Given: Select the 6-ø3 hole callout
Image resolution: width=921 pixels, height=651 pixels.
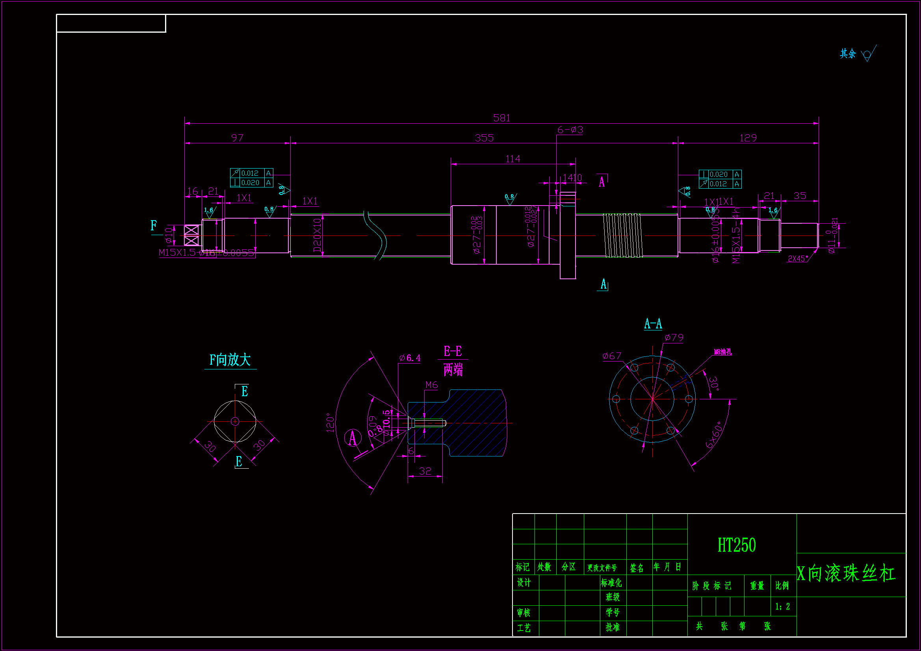Looking at the screenshot, I should coord(570,130).
